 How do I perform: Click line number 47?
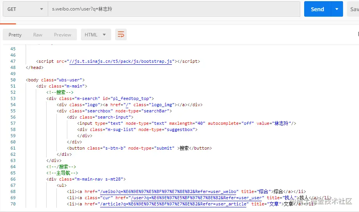(13, 61)
